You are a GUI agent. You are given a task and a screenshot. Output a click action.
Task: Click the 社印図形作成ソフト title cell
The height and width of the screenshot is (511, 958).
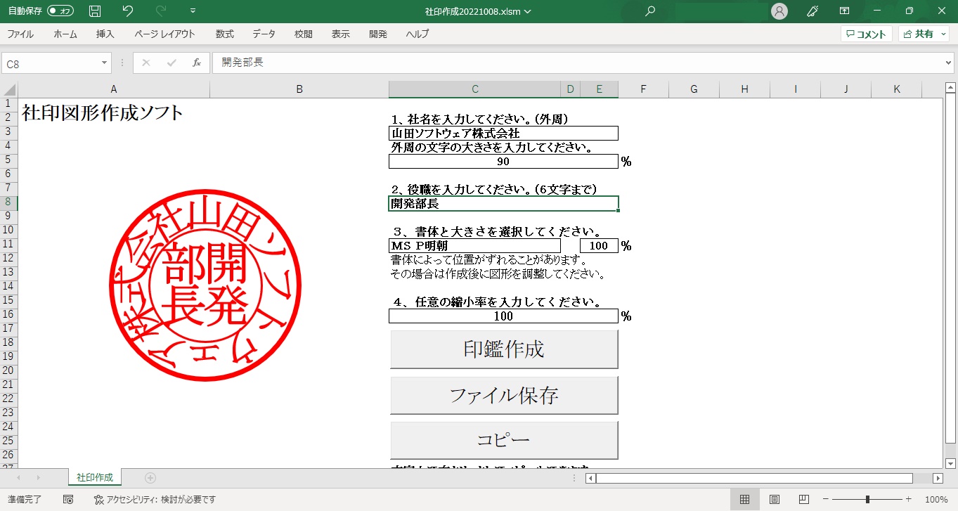coord(103,112)
